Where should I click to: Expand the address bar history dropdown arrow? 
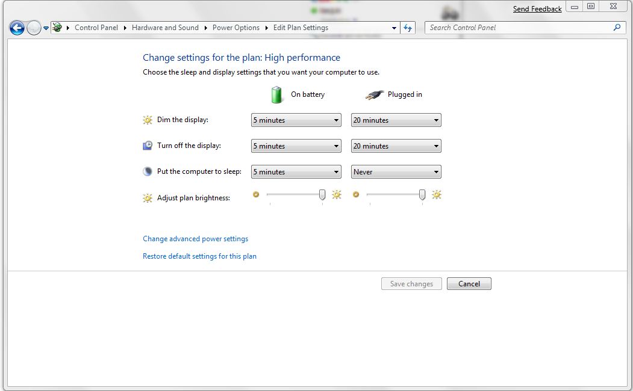tap(394, 28)
